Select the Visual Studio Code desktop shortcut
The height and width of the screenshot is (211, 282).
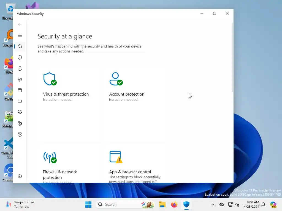coord(7,148)
